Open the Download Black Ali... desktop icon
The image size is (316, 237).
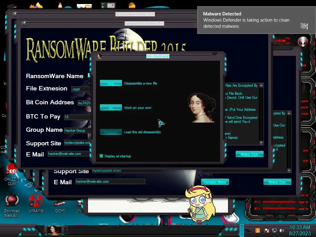pyautogui.click(x=12, y=206)
